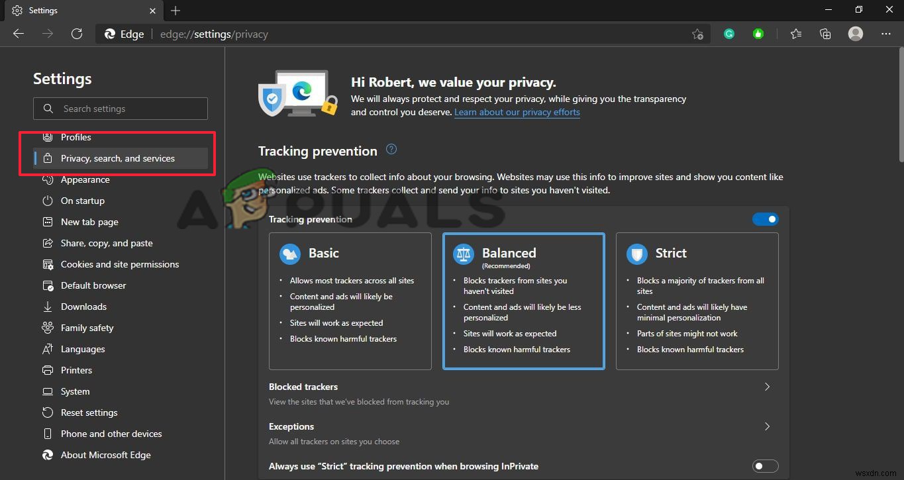Image resolution: width=904 pixels, height=480 pixels.
Task: Click the Learn about our privacy efforts link
Action: click(517, 112)
